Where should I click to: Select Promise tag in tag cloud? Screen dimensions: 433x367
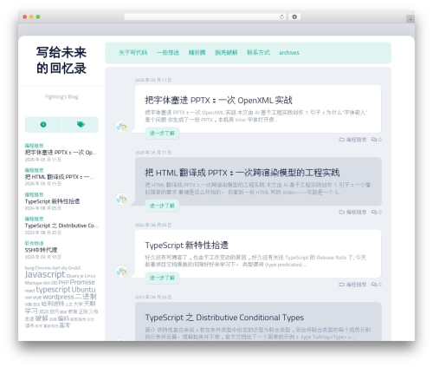tap(82, 282)
